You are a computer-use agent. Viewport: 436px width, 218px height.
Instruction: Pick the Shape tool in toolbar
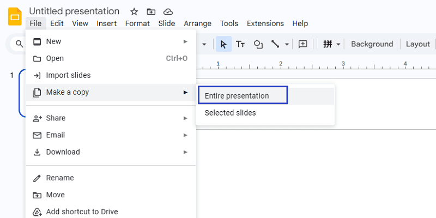258,44
